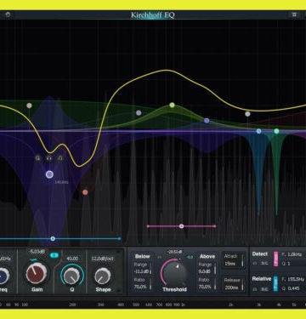306x319 pixels.
Task: Click the Kirchhoff EQ title text
Action: point(153,15)
